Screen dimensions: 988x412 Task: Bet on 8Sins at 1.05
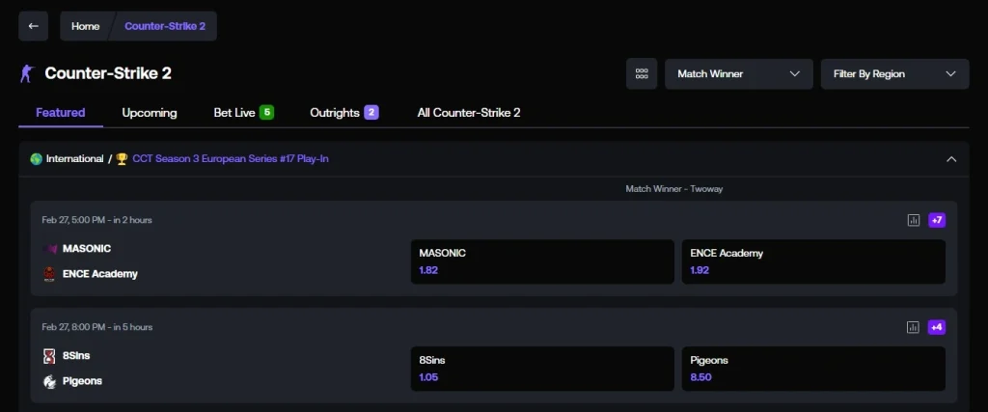pos(542,369)
